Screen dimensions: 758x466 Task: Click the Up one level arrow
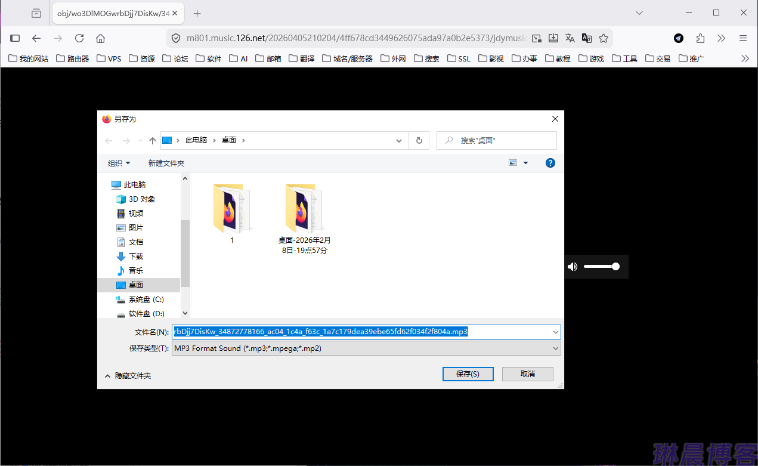pyautogui.click(x=153, y=140)
